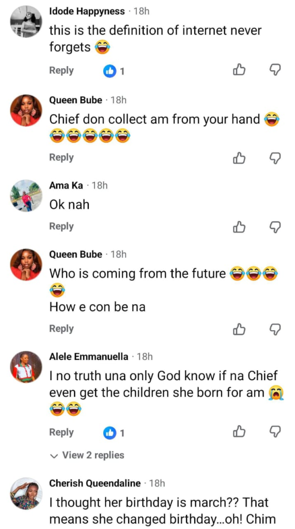Image resolution: width=295 pixels, height=529 pixels.
Task: Thumbs up Queen Bube's 'coming from the future' comment
Action: tap(239, 329)
